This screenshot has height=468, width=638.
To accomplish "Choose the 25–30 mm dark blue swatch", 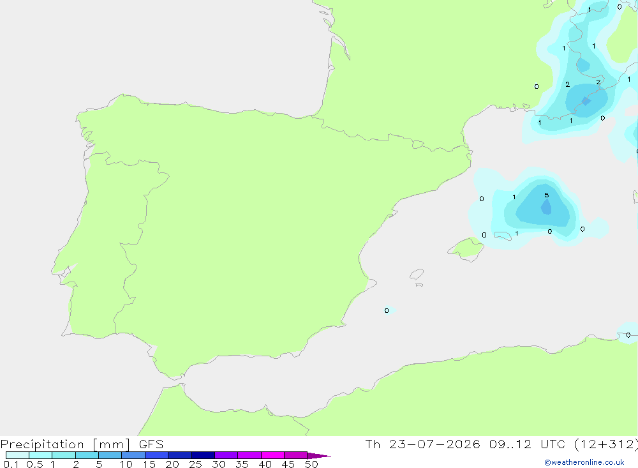I will 203,455.
